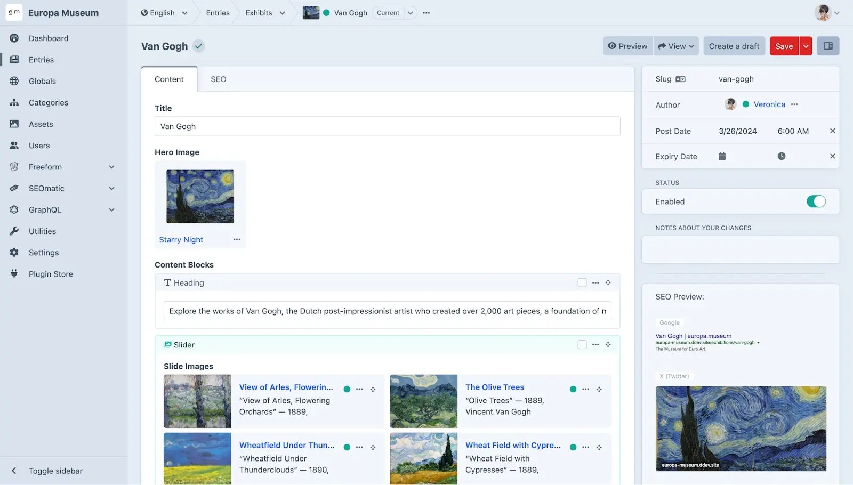Viewport: 853px width, 485px height.
Task: Select the Slider block checkbox
Action: [x=582, y=345]
